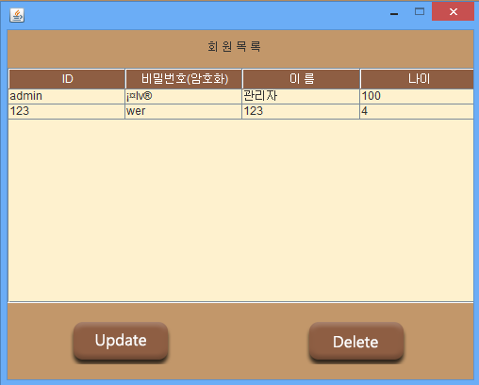Click the 회 원 목 록 title label
479x385 pixels.
[234, 47]
